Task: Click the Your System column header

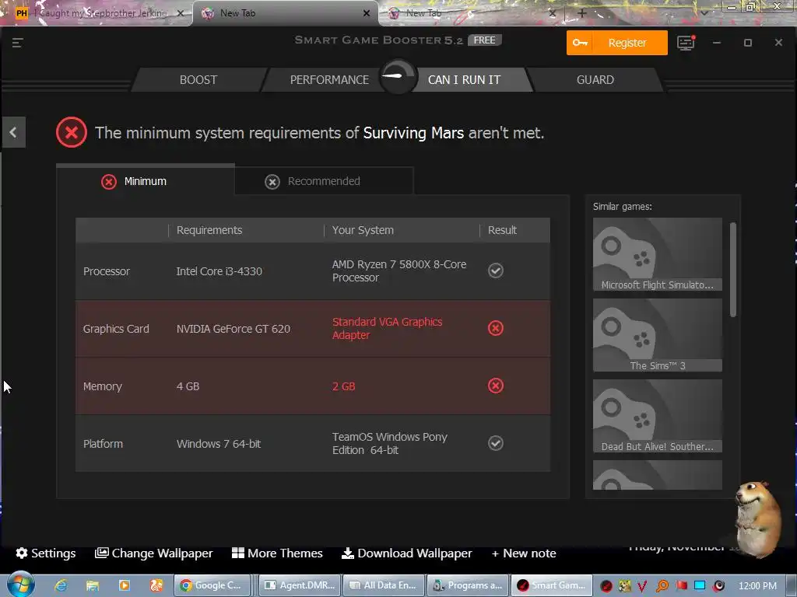Action: (x=363, y=230)
